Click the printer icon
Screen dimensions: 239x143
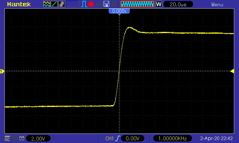[114, 4]
